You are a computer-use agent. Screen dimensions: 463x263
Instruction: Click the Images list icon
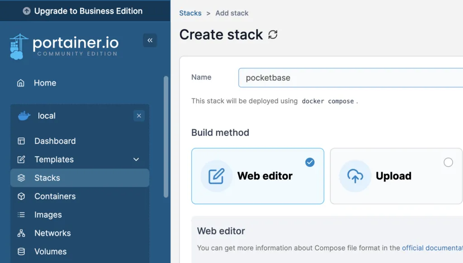coord(21,215)
